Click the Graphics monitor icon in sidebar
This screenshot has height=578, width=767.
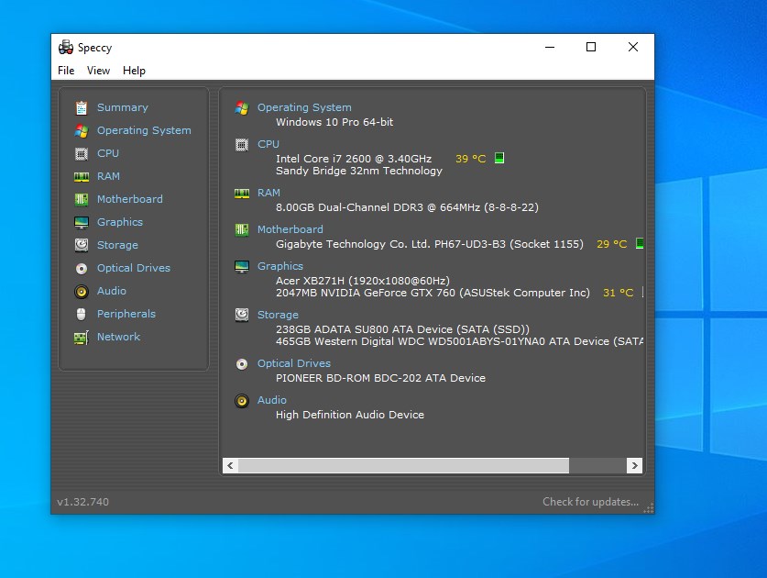[82, 222]
